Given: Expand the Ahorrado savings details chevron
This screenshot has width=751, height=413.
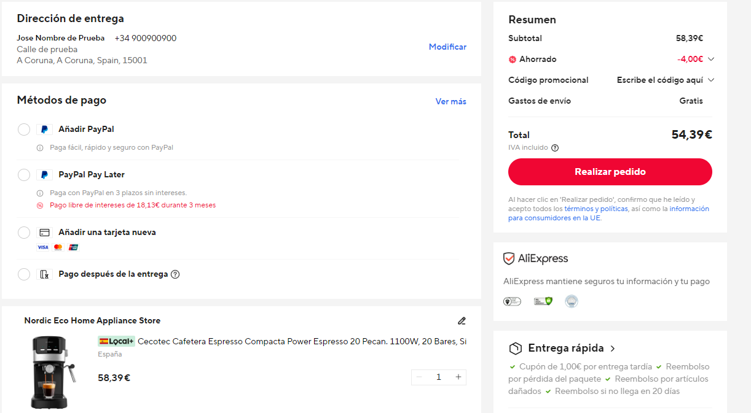Looking at the screenshot, I should 711,60.
